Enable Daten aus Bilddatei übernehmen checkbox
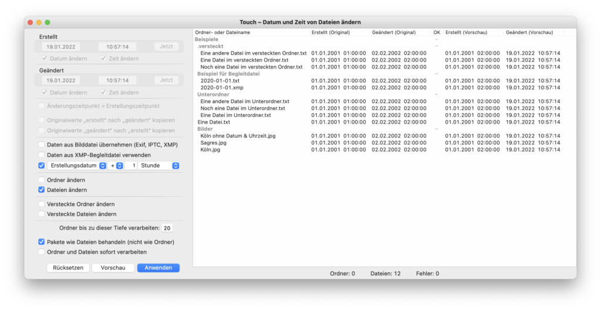Image resolution: width=601 pixels, height=311 pixels. (x=42, y=145)
